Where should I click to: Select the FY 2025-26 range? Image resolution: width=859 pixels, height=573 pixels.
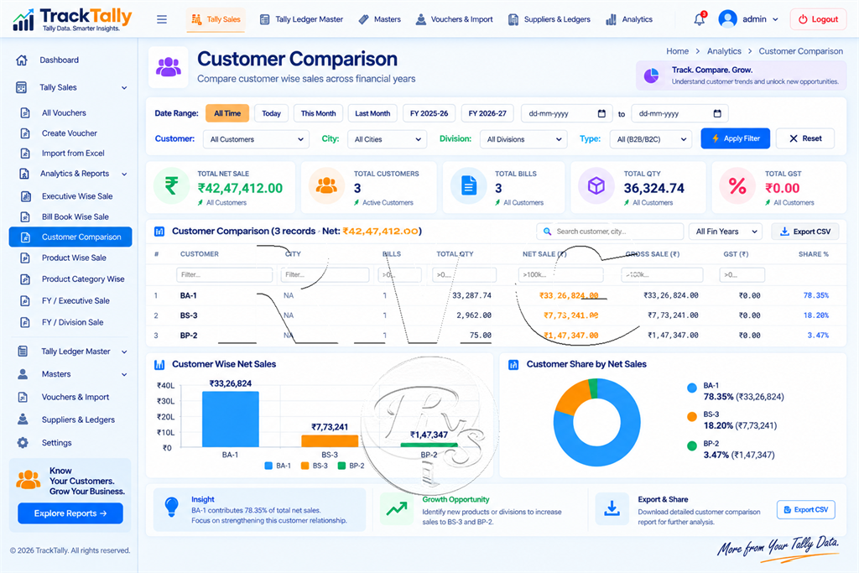[x=429, y=113]
